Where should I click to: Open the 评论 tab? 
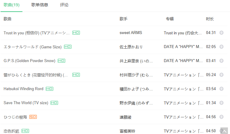pos(64,5)
